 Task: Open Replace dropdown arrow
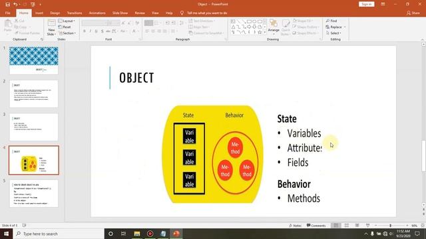click(345, 27)
